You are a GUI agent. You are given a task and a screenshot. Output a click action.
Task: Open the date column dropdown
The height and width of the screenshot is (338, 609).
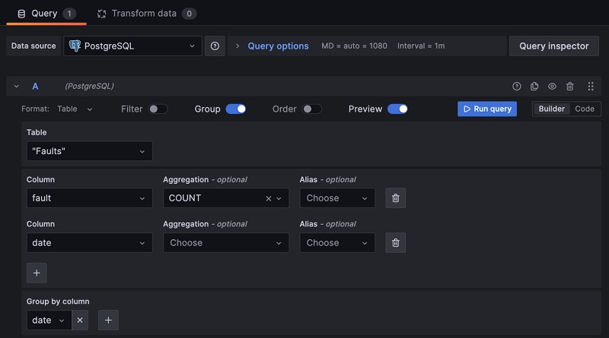coord(89,242)
